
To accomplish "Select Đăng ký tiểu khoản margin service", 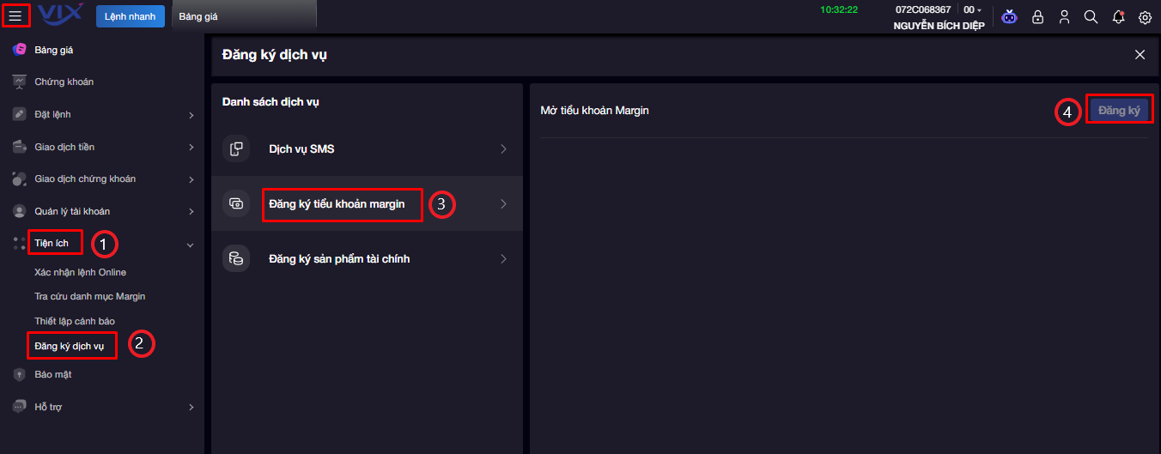I will [x=367, y=203].
